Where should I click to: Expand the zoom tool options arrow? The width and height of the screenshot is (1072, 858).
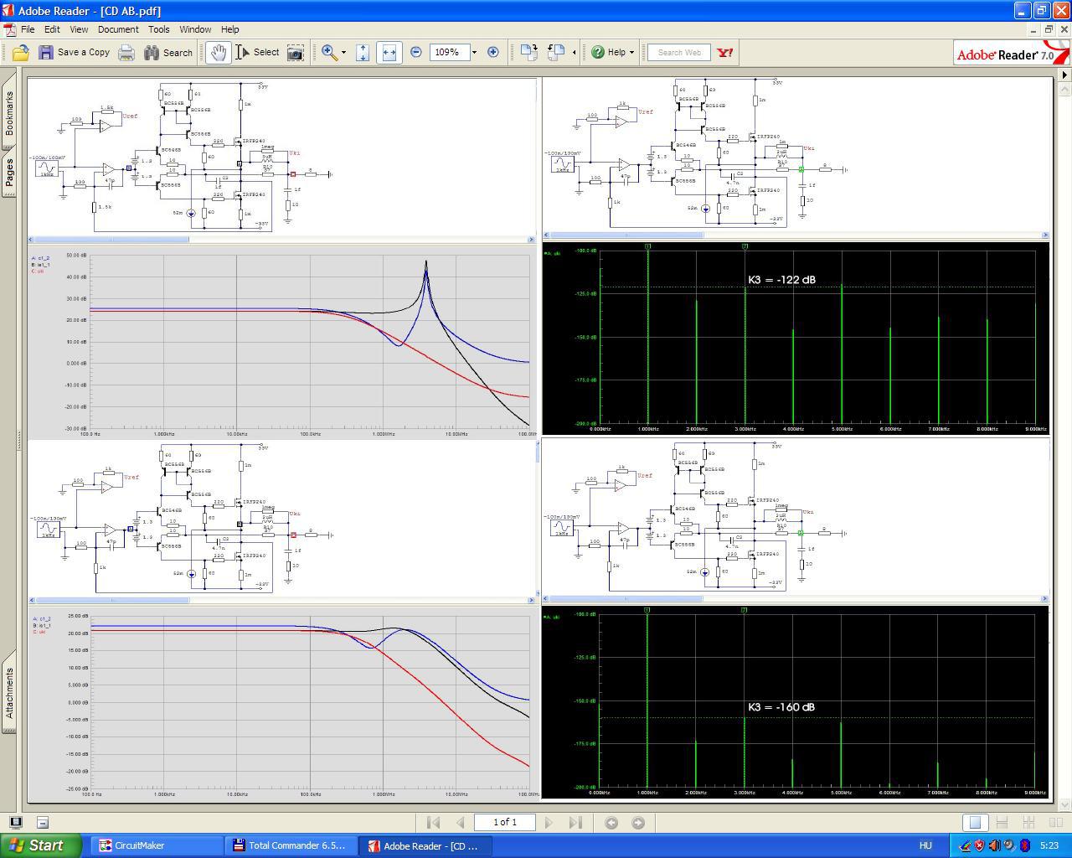click(343, 52)
